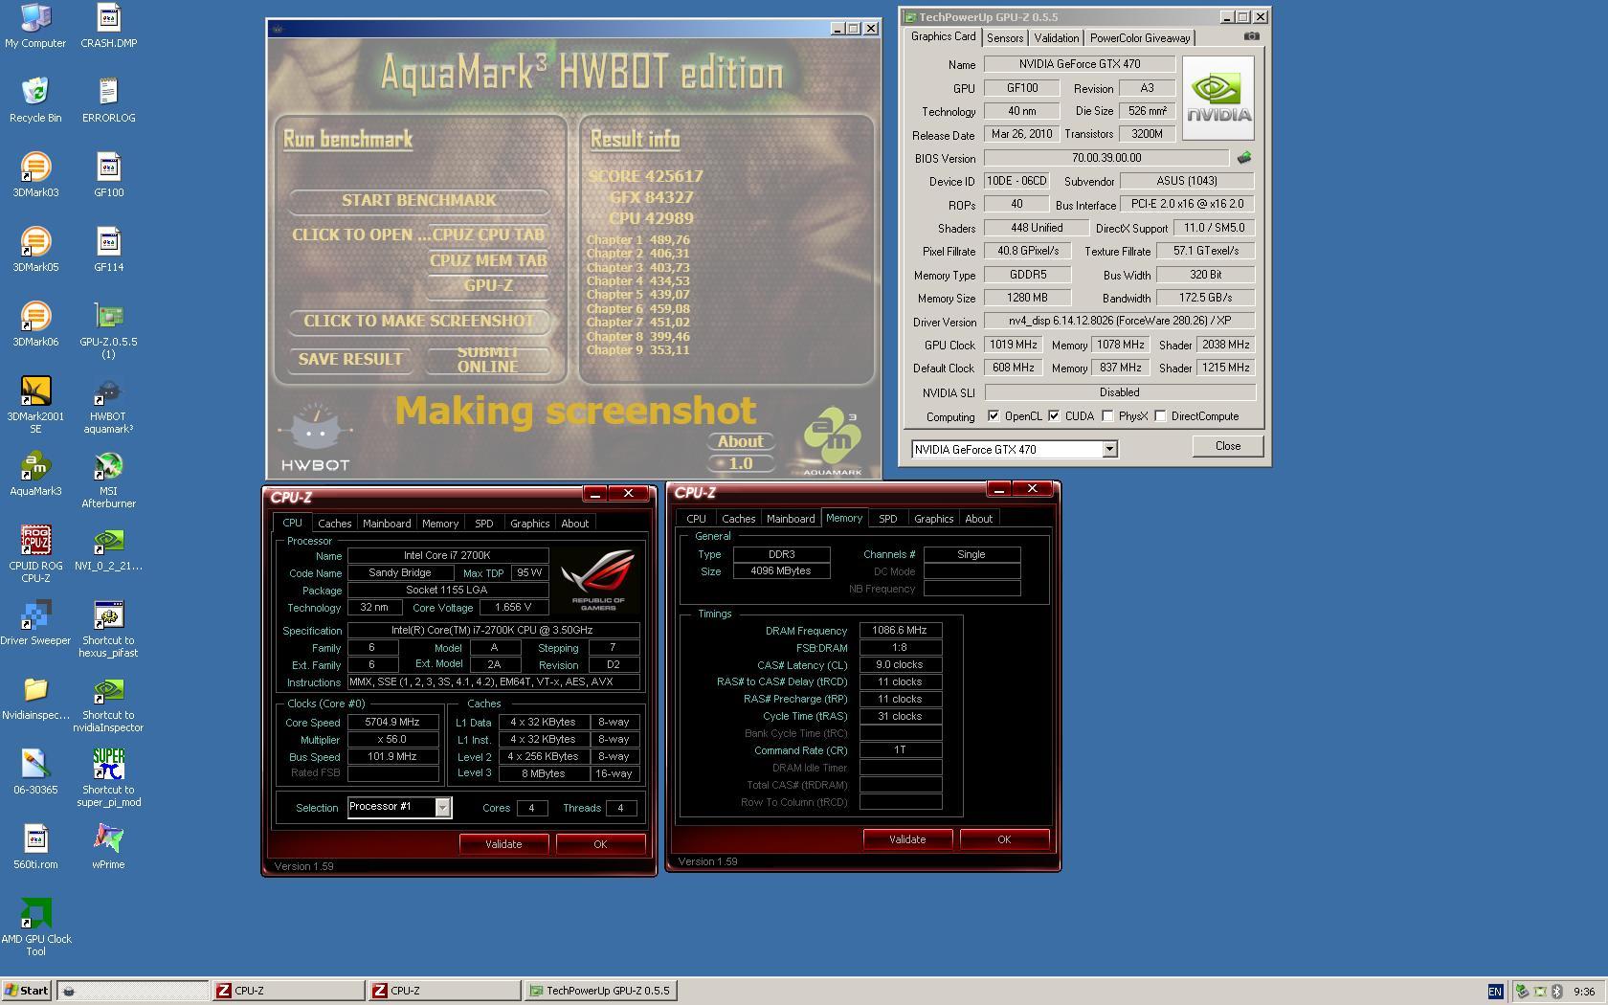Open Processor #1 selection dropdown
The width and height of the screenshot is (1608, 1005).
[442, 807]
